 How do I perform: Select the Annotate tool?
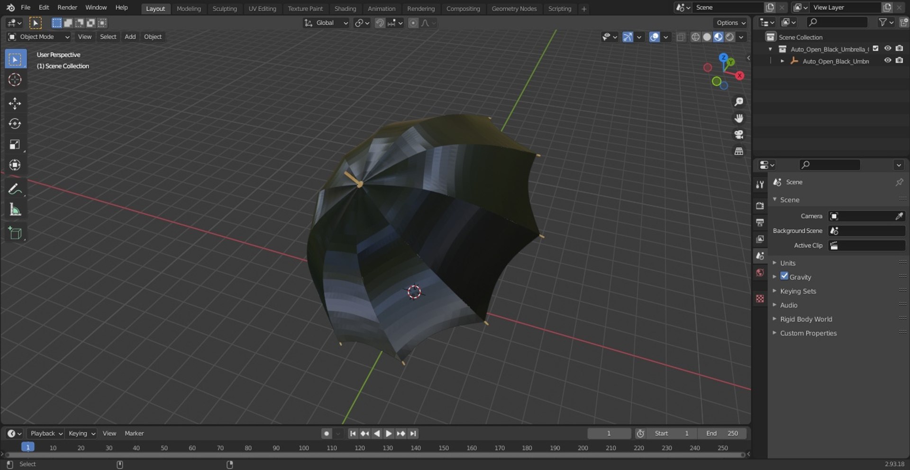point(15,189)
